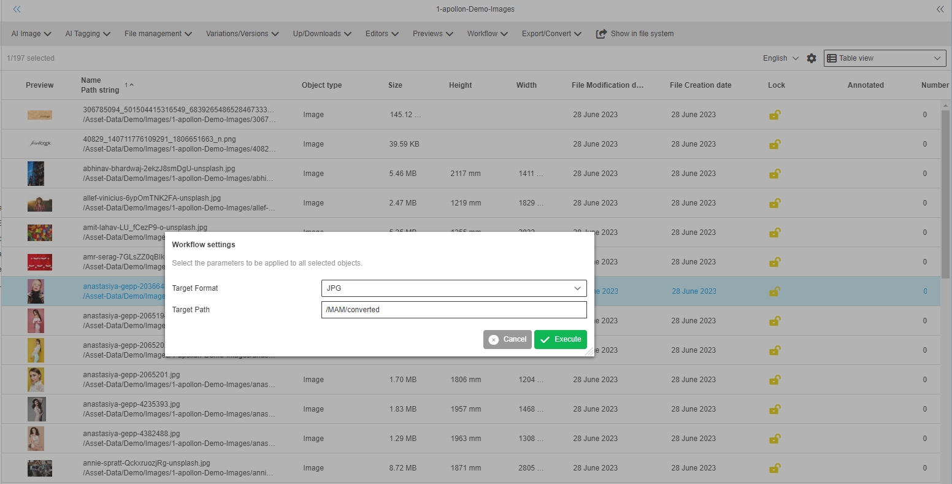
Task: Toggle lock for annie-spratt image row
Action: coord(775,468)
